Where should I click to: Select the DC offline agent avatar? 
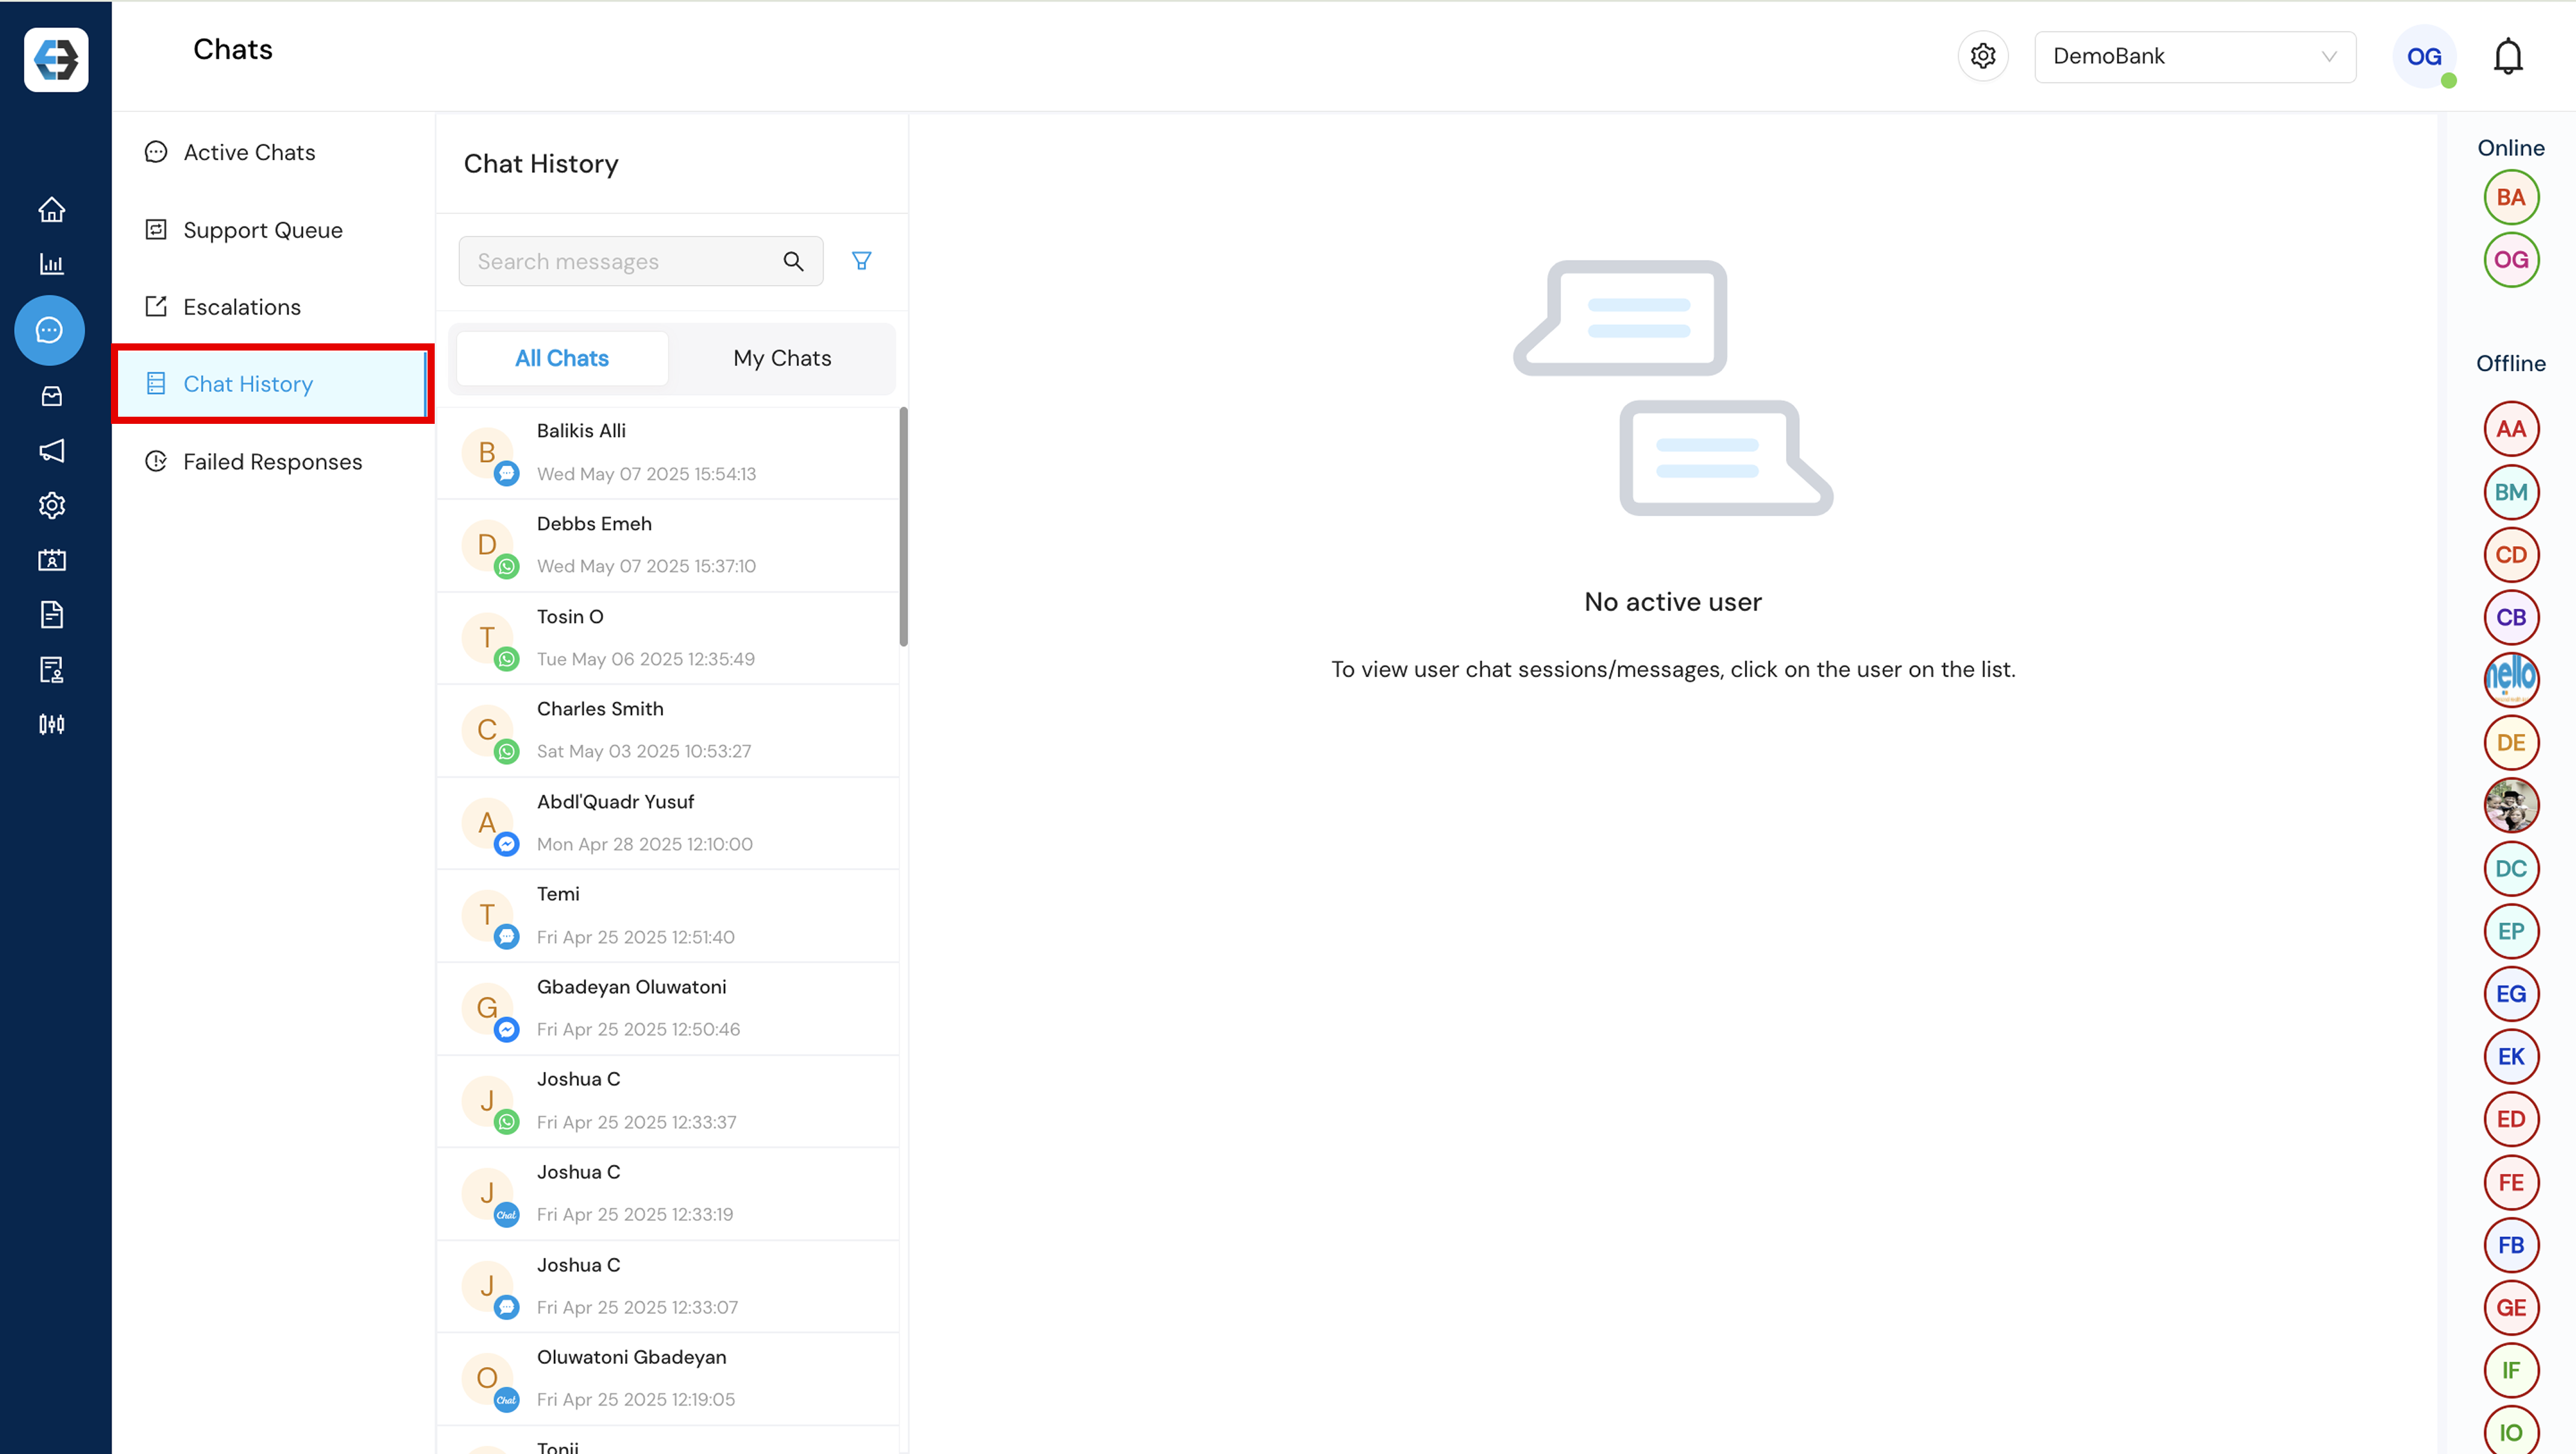click(x=2511, y=868)
